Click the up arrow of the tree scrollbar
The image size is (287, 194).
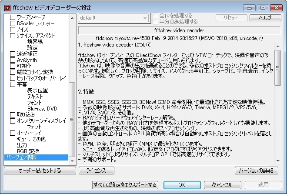tap(72, 18)
